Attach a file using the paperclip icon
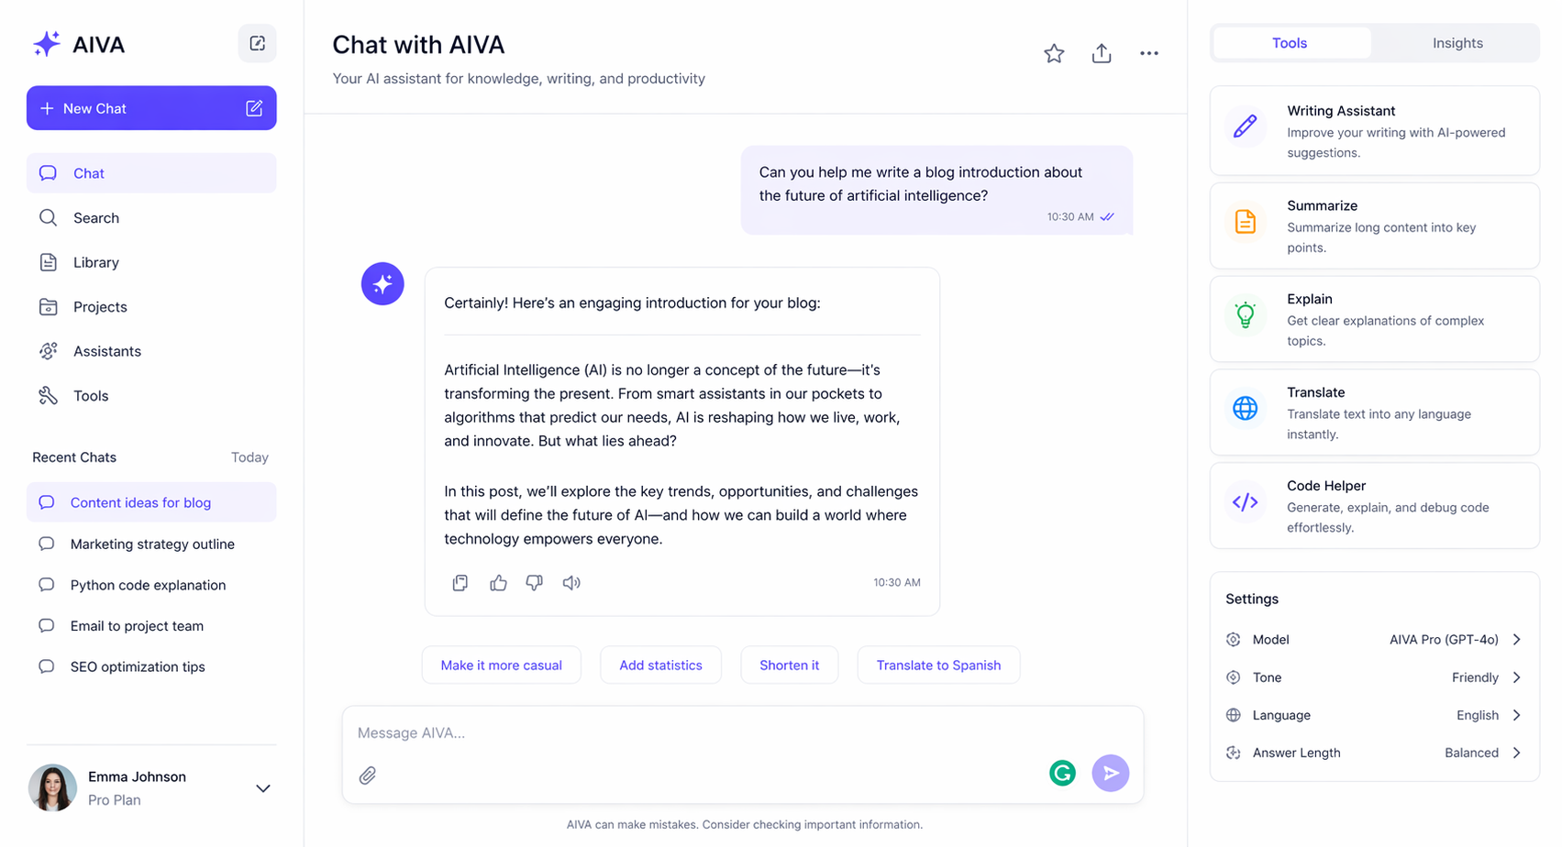Viewport: 1562px width, 847px height. point(367,775)
